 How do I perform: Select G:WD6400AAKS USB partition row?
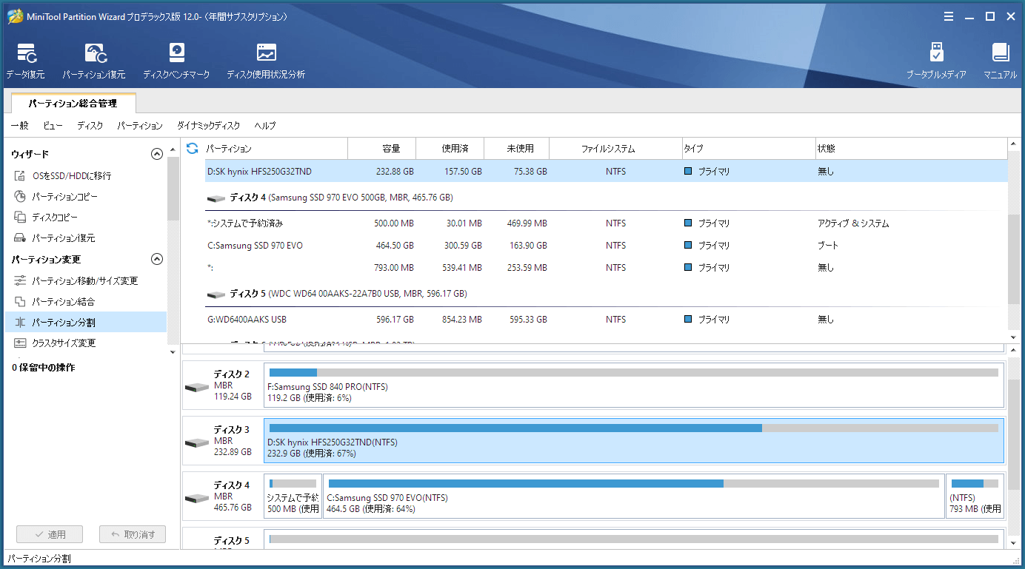[606, 320]
